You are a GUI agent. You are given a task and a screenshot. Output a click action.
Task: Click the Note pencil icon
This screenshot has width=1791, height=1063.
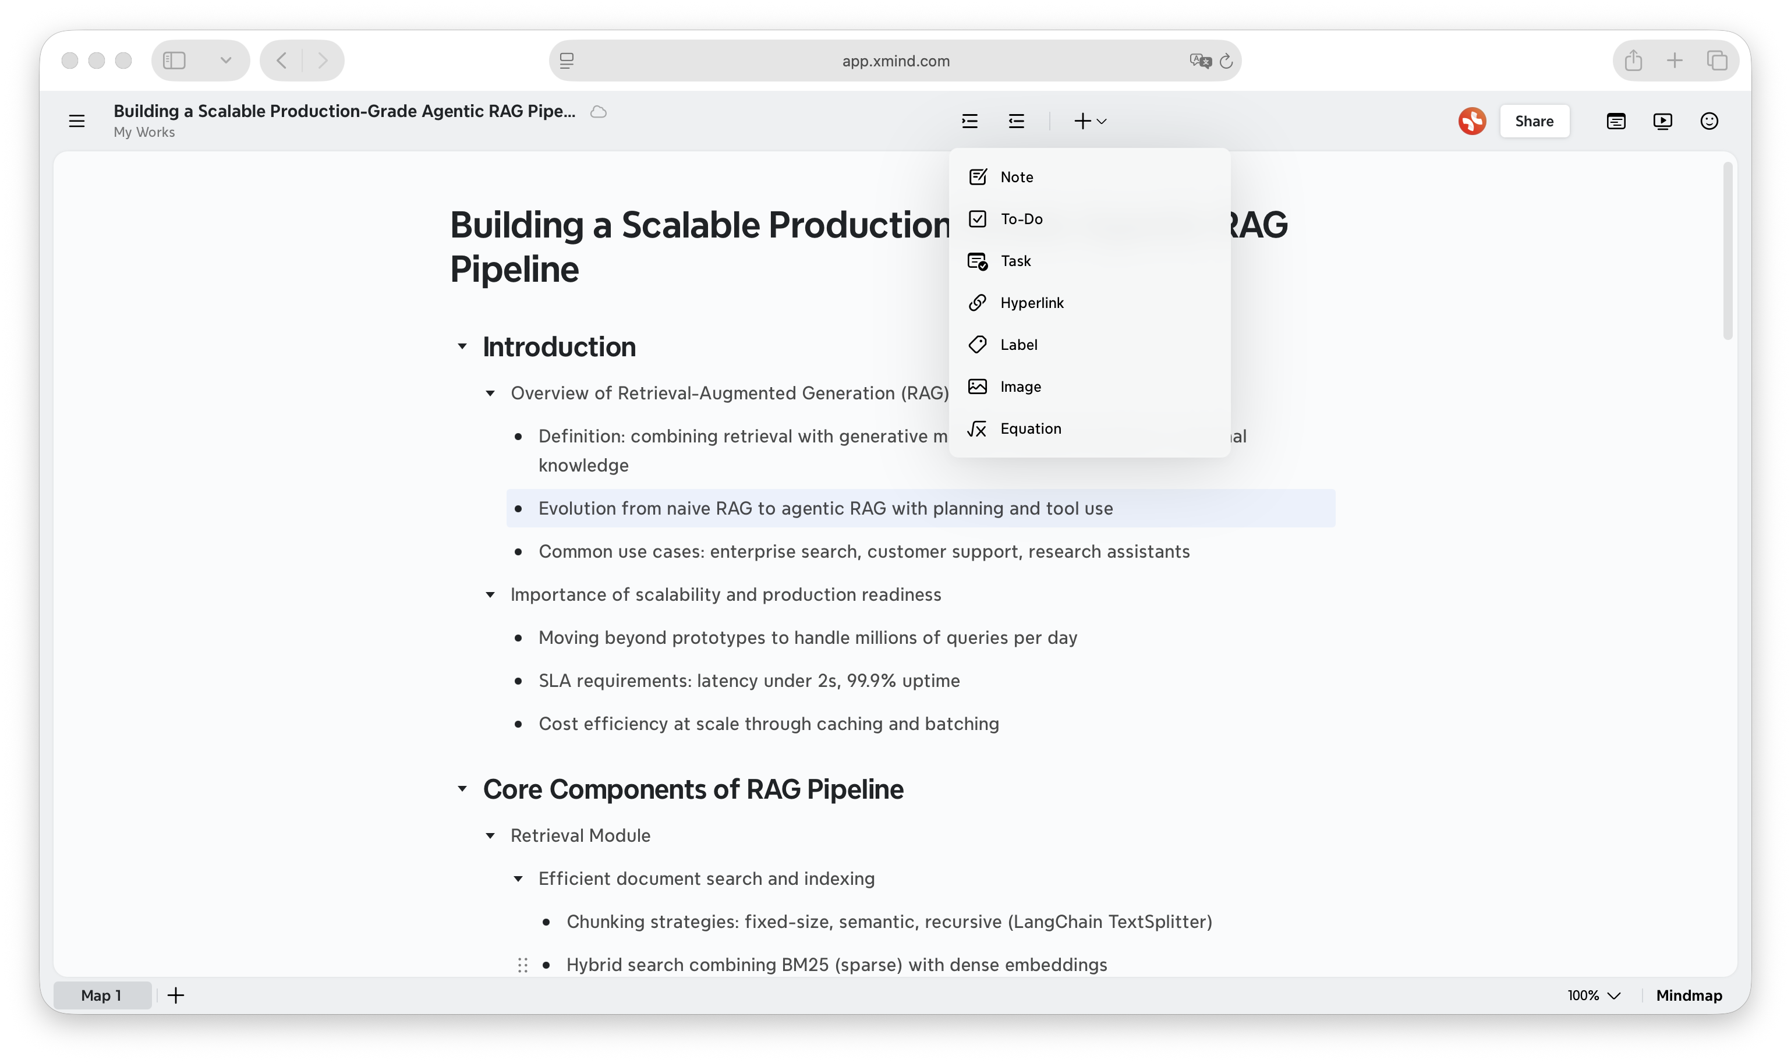(977, 177)
